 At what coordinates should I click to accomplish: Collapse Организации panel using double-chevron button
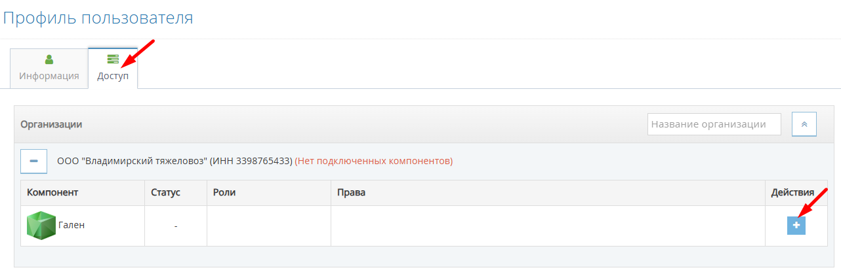coord(804,124)
